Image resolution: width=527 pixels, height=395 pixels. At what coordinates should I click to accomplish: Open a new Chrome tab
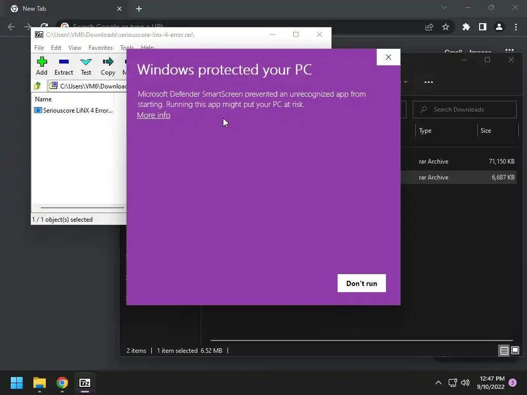(x=139, y=9)
